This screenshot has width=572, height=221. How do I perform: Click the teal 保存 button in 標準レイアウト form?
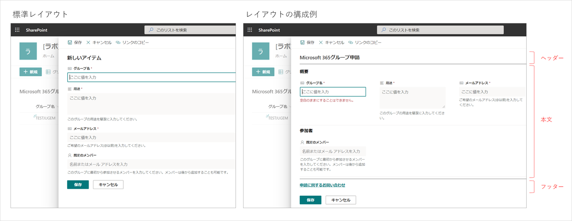click(78, 185)
